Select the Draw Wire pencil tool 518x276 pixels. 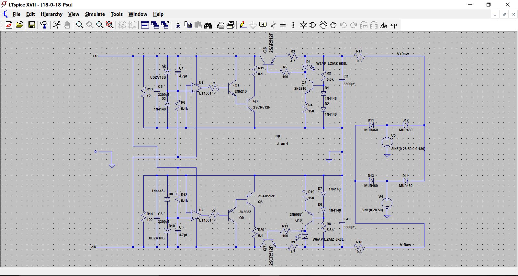pos(243,25)
